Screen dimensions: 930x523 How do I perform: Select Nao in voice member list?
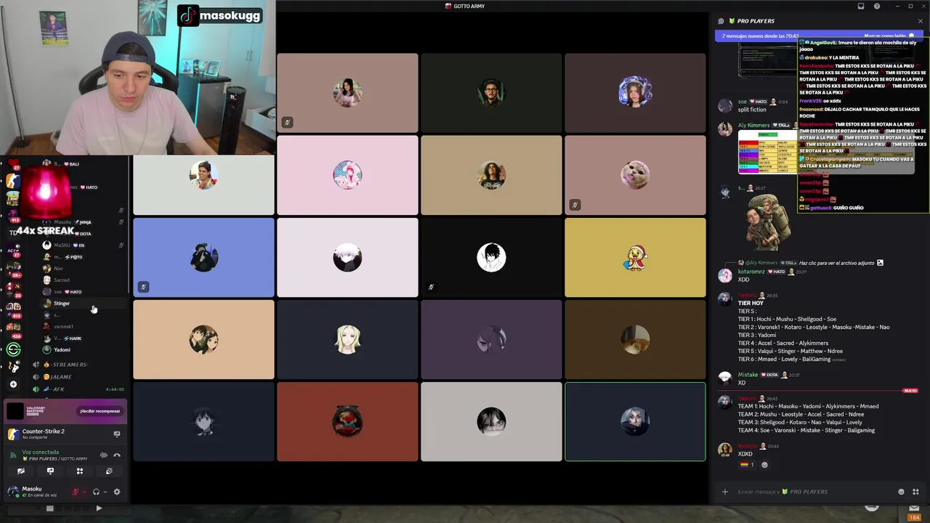point(83,269)
